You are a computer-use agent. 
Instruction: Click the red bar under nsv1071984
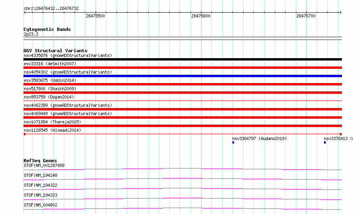click(x=182, y=126)
